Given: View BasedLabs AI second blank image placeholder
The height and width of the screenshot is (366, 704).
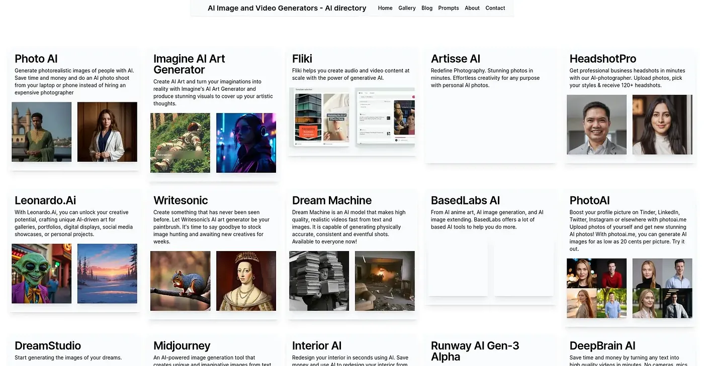Looking at the screenshot, I should (523, 266).
